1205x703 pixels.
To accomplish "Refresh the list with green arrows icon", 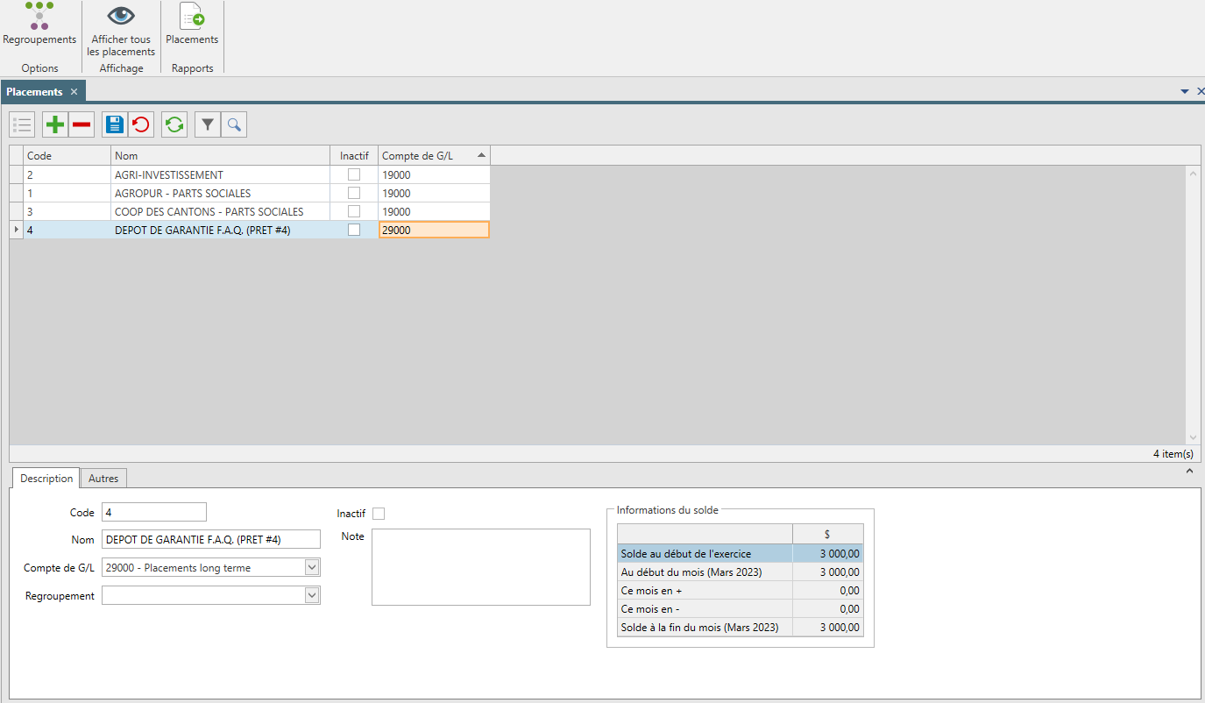I will tap(174, 125).
